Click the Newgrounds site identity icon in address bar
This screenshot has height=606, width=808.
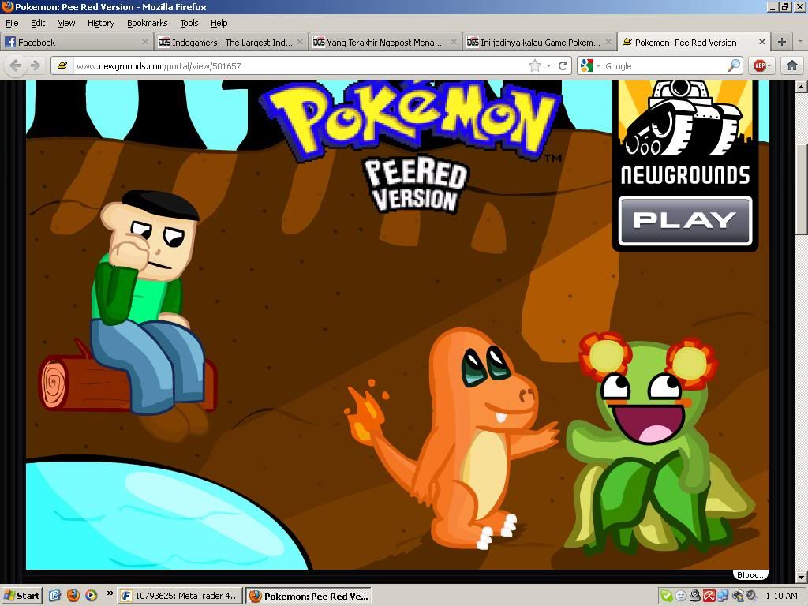tap(62, 66)
